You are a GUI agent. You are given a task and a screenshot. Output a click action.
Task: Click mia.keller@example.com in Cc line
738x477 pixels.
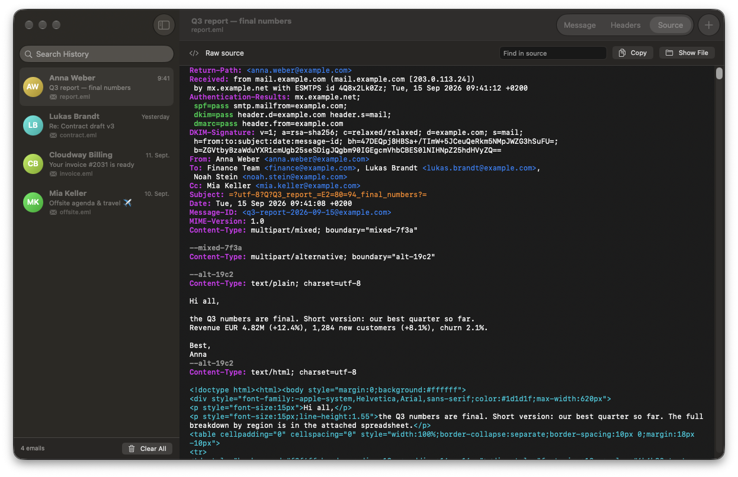(x=308, y=186)
